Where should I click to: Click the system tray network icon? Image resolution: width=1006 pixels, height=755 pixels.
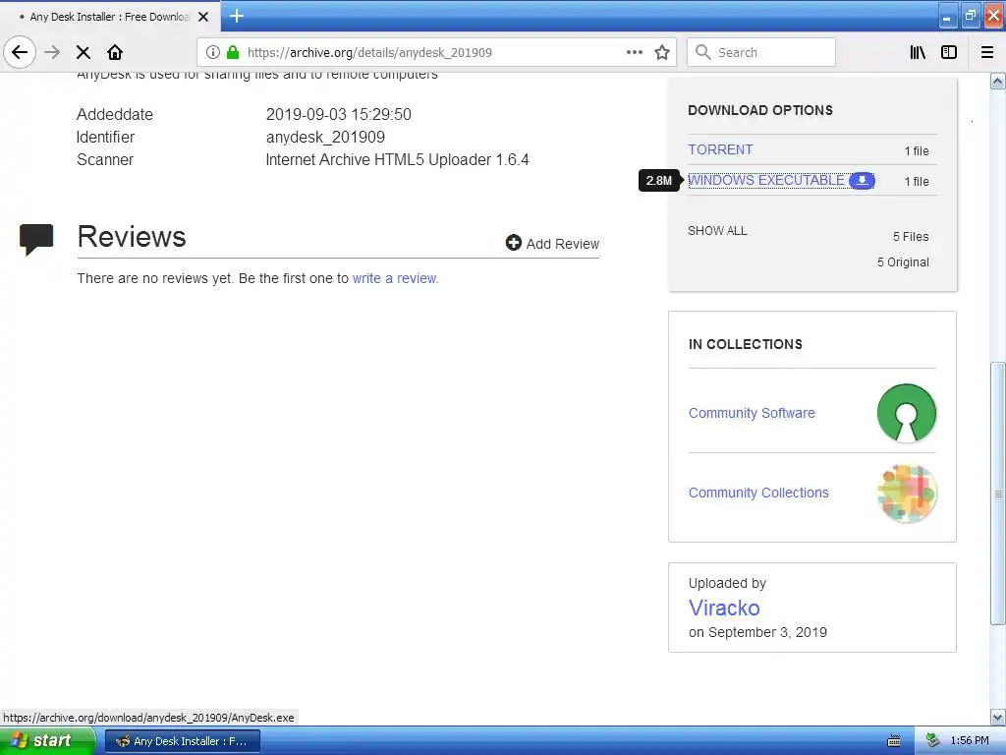pyautogui.click(x=932, y=741)
